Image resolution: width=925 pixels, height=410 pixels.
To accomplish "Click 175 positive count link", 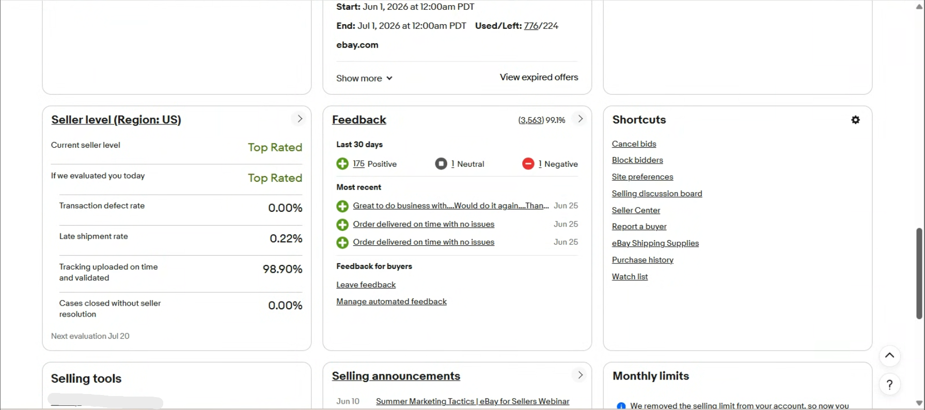I will pyautogui.click(x=358, y=164).
